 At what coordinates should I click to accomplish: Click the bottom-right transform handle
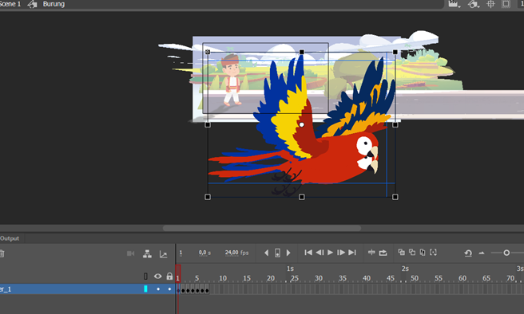(395, 197)
